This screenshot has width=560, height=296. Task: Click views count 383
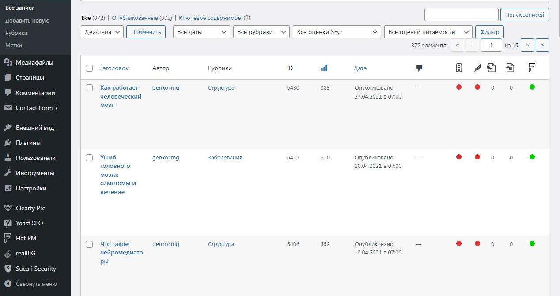pos(325,87)
